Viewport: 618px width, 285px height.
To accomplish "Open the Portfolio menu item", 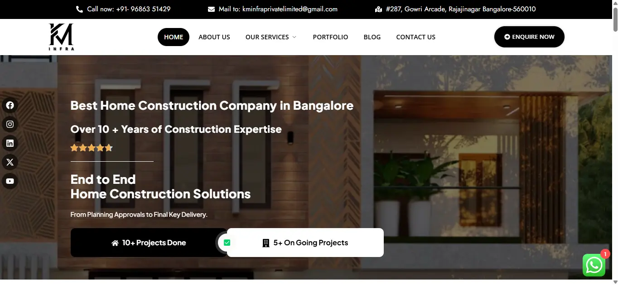I will coord(330,37).
